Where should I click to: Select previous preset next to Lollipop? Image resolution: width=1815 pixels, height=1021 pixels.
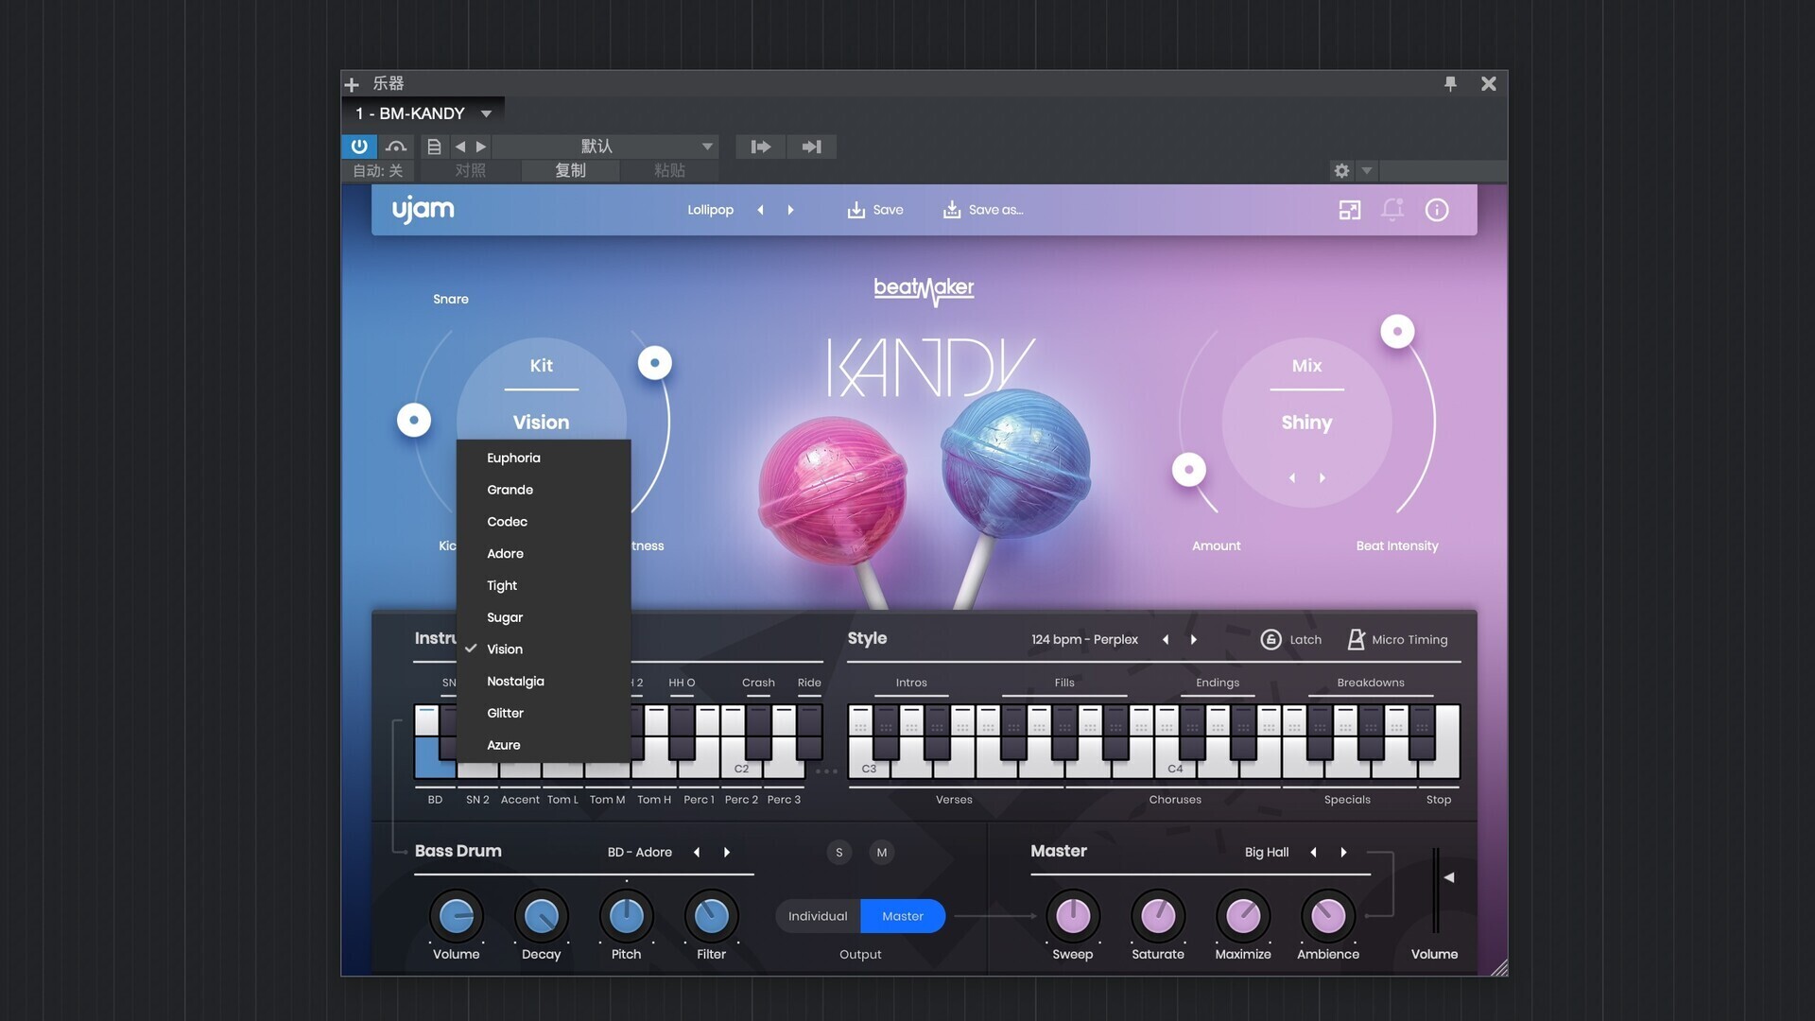pos(760,210)
